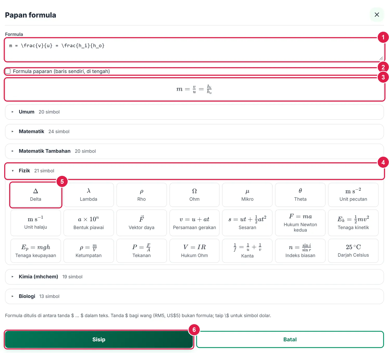This screenshot has height=353, width=389.
Task: Insert the Lambda symbol
Action: [x=88, y=195]
